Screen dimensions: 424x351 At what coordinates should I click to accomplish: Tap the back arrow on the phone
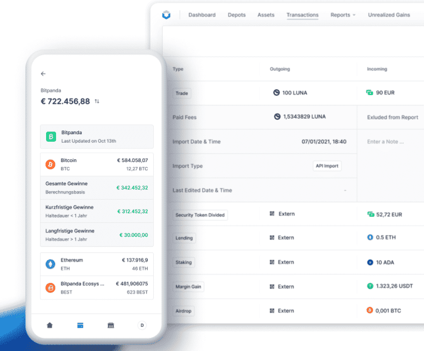pos(43,74)
